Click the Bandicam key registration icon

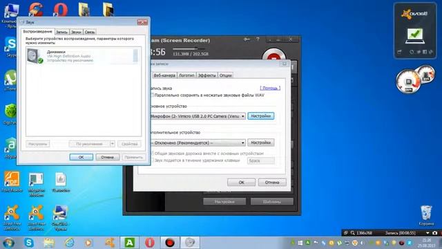coord(247,39)
